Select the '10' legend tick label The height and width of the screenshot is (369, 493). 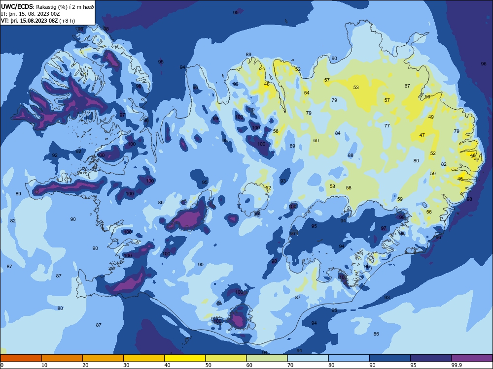[x=44, y=365]
